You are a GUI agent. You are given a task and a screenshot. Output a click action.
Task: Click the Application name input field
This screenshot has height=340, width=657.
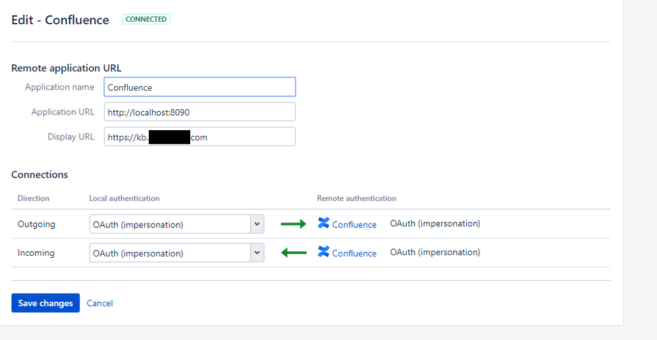coord(200,87)
